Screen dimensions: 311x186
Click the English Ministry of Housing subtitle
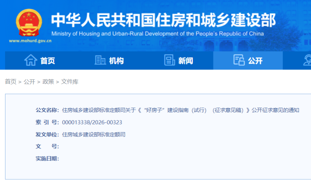157,33
